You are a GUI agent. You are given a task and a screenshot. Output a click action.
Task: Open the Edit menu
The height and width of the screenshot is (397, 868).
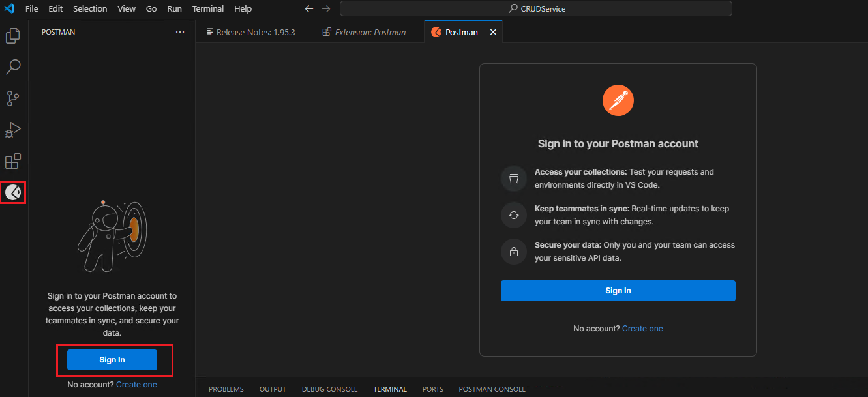tap(55, 8)
